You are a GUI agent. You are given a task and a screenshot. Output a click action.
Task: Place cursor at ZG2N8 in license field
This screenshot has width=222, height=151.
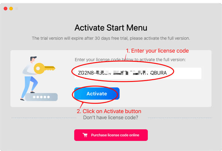pyautogui.click(x=86, y=73)
